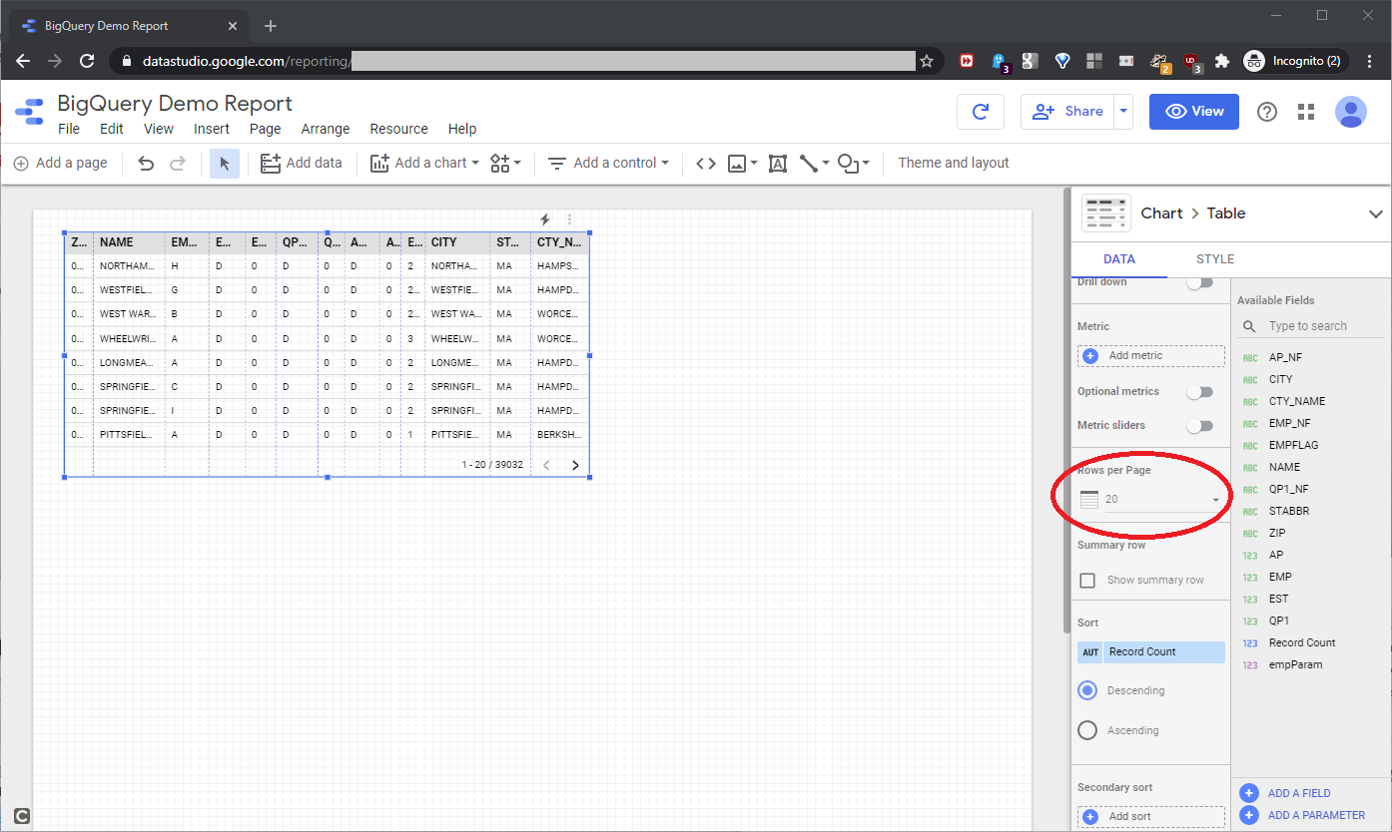The height and width of the screenshot is (832, 1392).
Task: Click the Data Studio logo icon
Action: [x=29, y=112]
